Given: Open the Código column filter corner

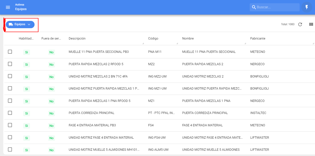Looking at the screenshot, I should pos(177,44).
